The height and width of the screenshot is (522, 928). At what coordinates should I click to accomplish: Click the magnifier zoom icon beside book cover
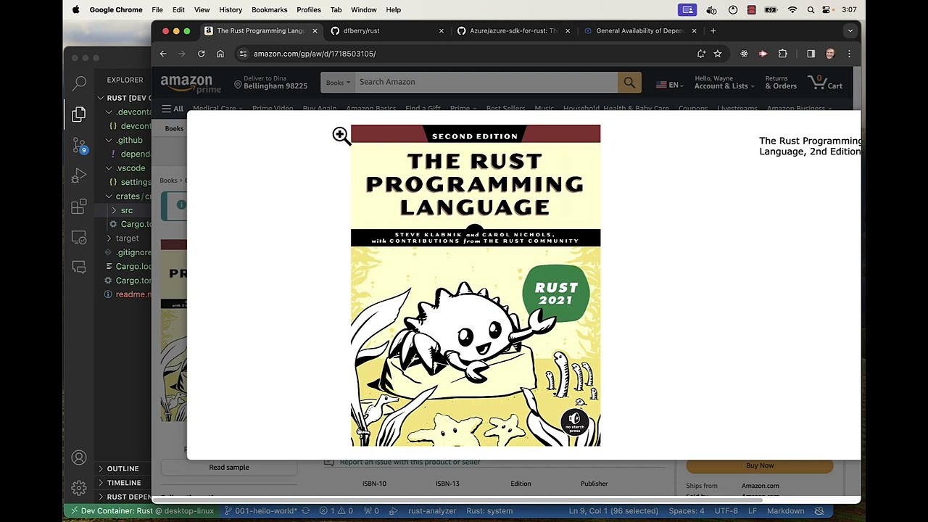(x=341, y=135)
